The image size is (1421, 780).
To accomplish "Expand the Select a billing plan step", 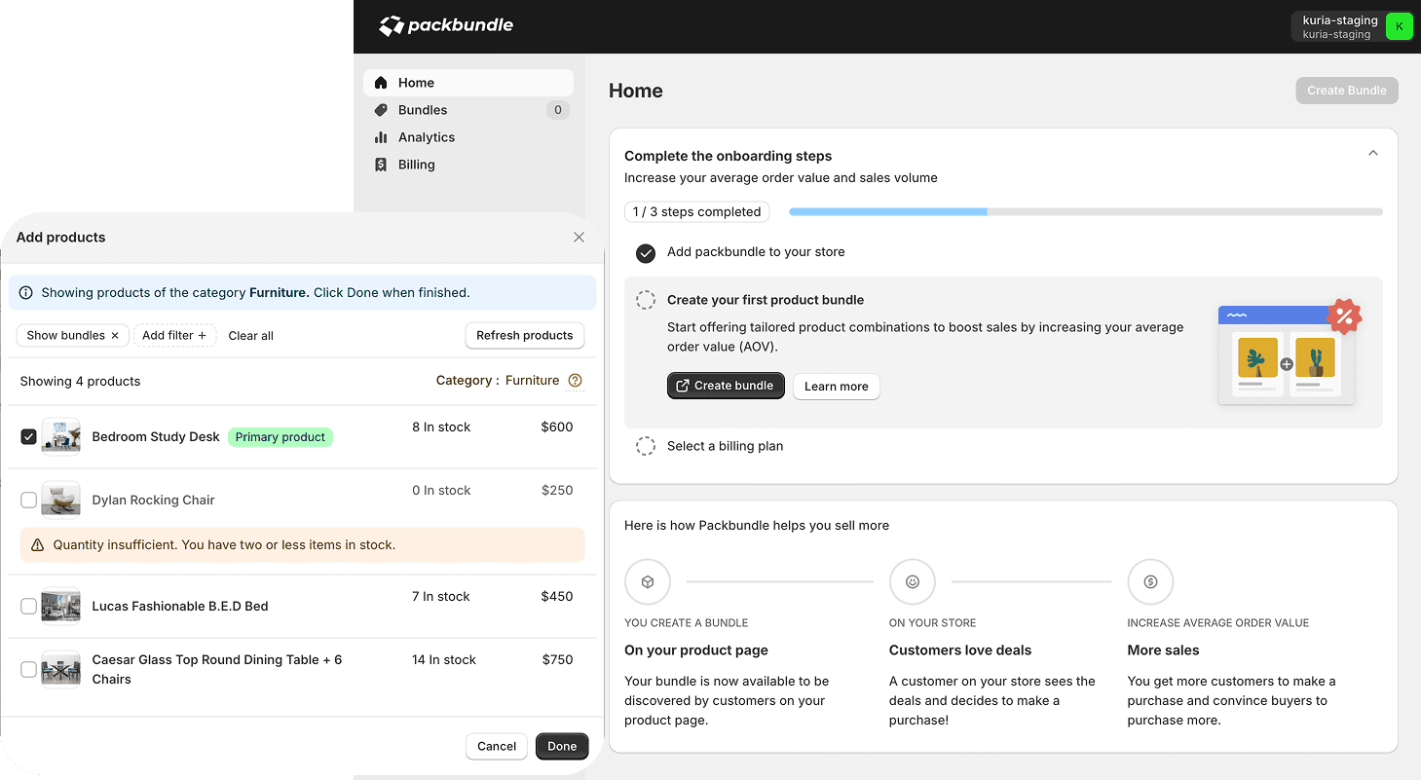I will pos(725,446).
